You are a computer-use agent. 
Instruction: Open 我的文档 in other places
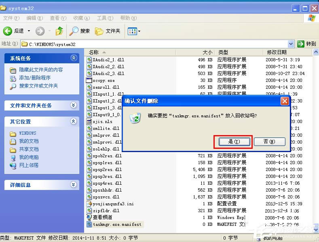[29, 141]
